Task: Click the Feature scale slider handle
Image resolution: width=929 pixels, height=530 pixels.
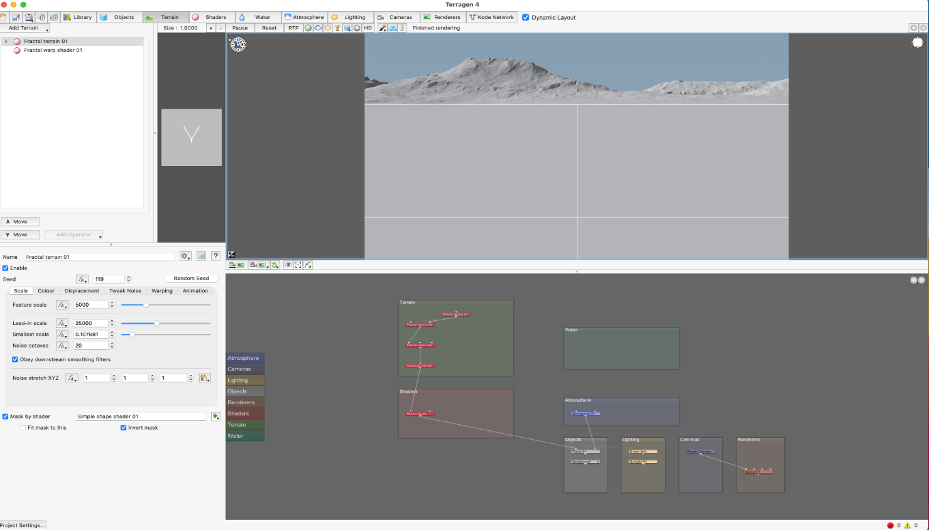Action: [x=145, y=305]
